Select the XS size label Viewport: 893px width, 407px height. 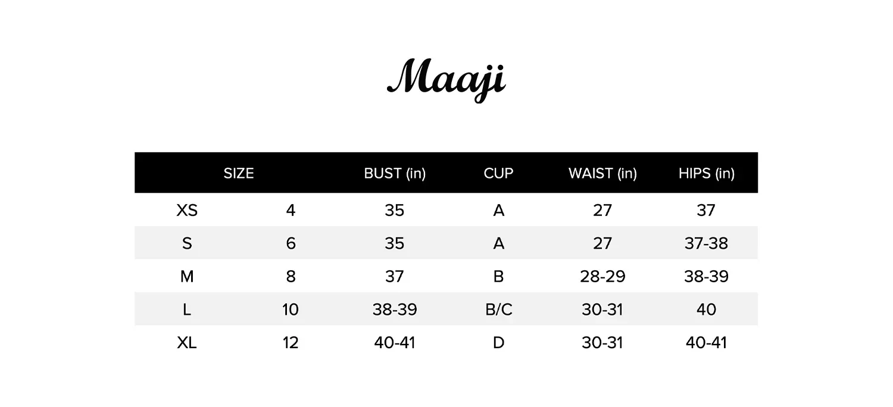point(187,210)
